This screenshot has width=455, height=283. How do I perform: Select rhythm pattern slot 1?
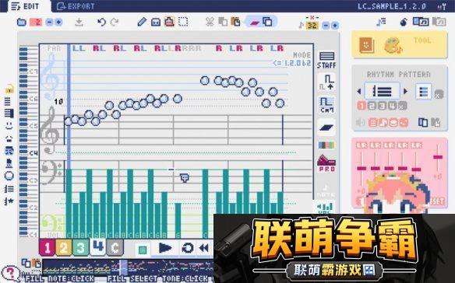(362, 106)
